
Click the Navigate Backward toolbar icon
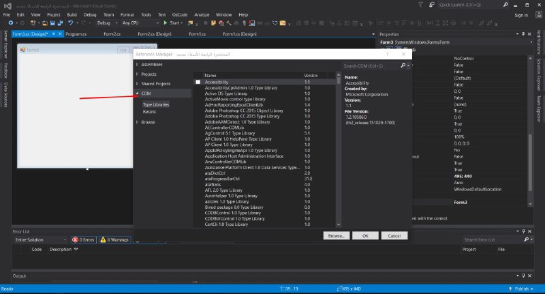[11, 23]
